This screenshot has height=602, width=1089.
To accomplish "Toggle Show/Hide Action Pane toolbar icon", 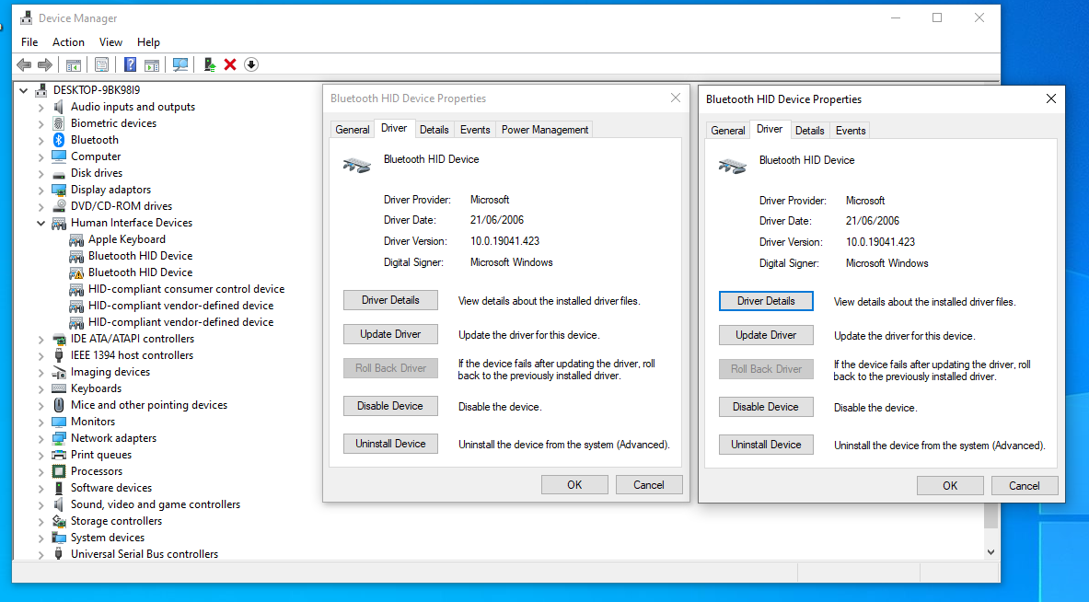I will pos(151,64).
